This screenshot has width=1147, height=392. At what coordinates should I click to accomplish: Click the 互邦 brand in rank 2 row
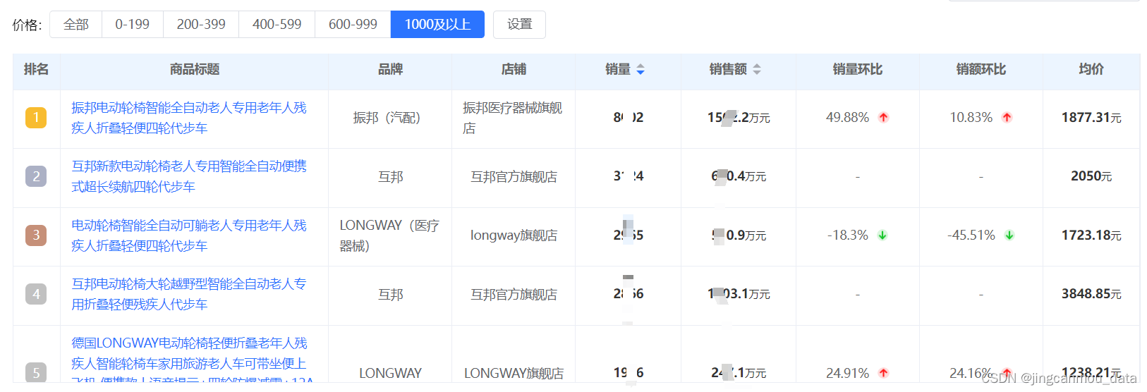coord(390,176)
